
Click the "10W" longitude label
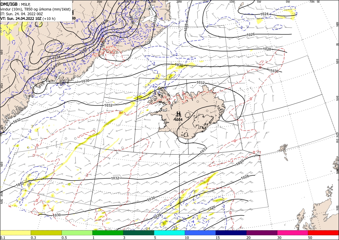[x=232, y=2]
